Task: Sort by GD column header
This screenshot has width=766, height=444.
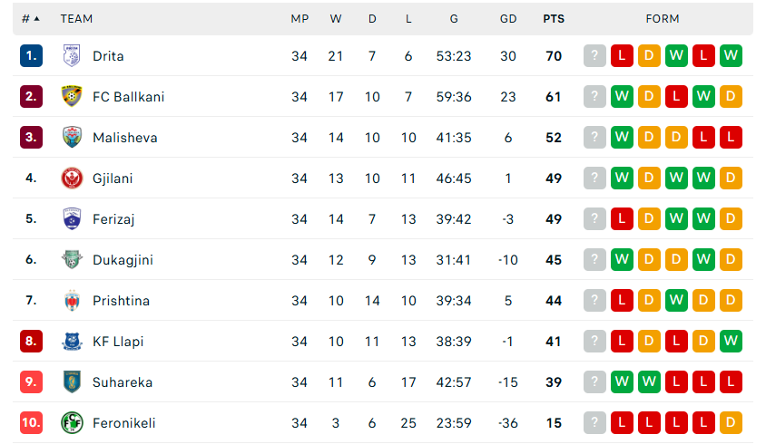Action: click(x=508, y=18)
